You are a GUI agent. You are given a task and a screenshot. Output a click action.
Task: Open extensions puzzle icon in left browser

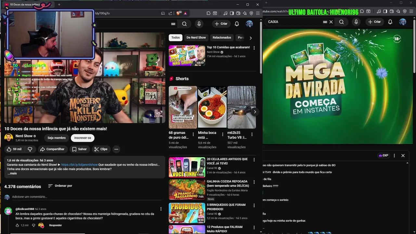tap(208, 13)
